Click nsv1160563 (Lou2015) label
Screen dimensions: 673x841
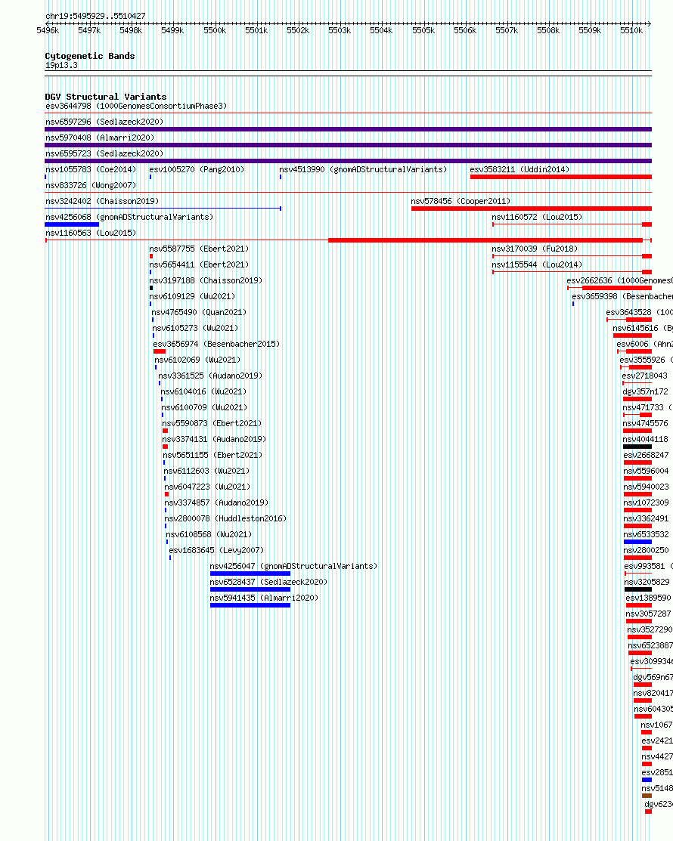pos(91,233)
